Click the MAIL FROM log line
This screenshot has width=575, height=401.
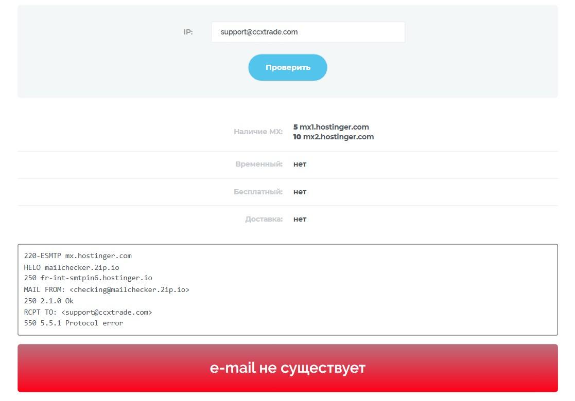107,289
